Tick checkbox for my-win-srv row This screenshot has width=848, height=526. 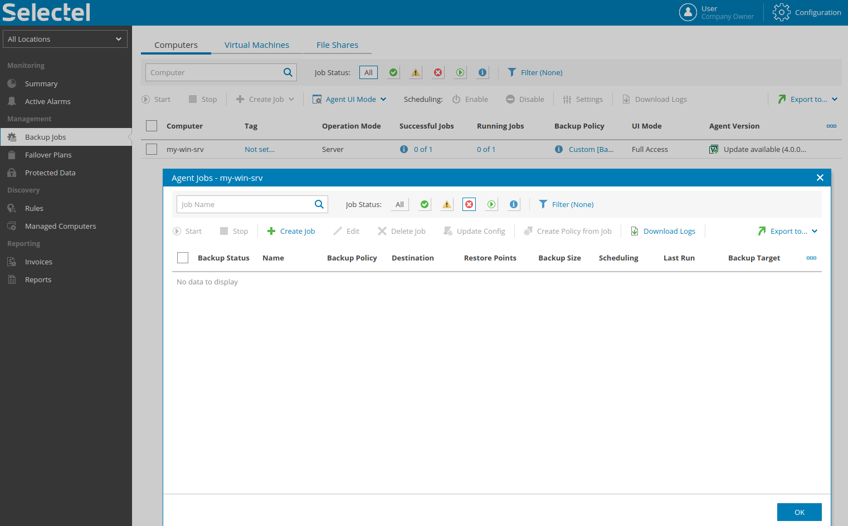click(x=152, y=149)
